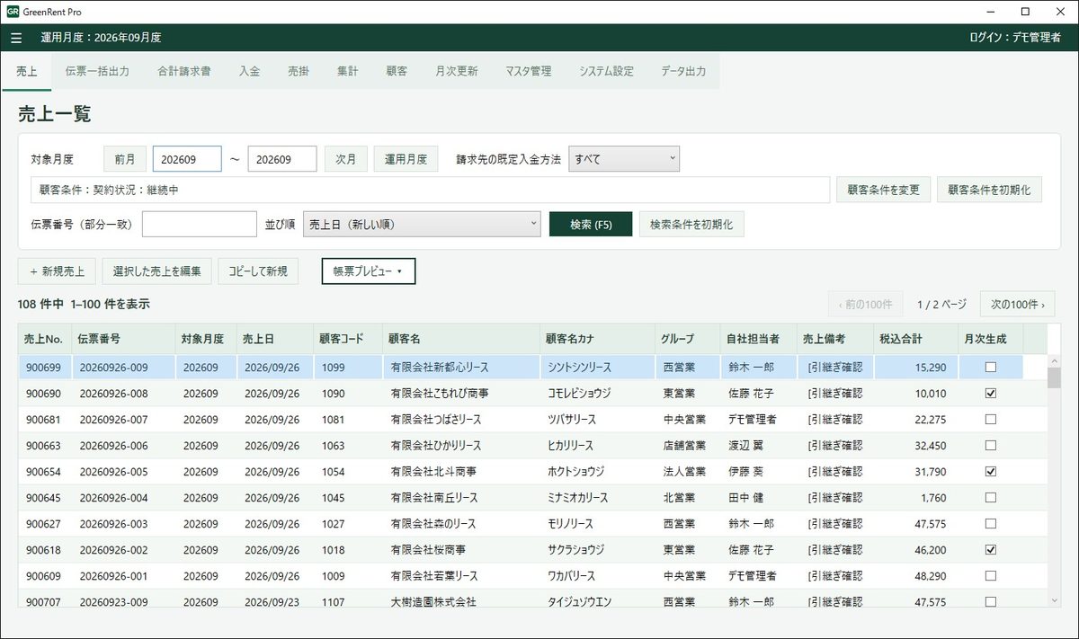Toggle 月次生成 checkbox for row 900681
This screenshot has height=639, width=1079.
991,419
